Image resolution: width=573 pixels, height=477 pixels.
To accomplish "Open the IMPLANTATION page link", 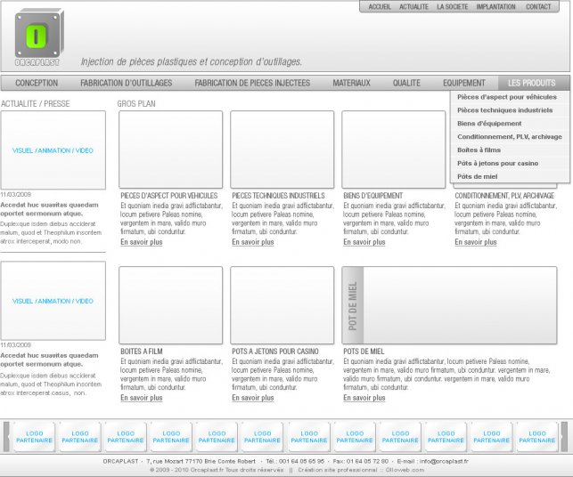I will [495, 6].
